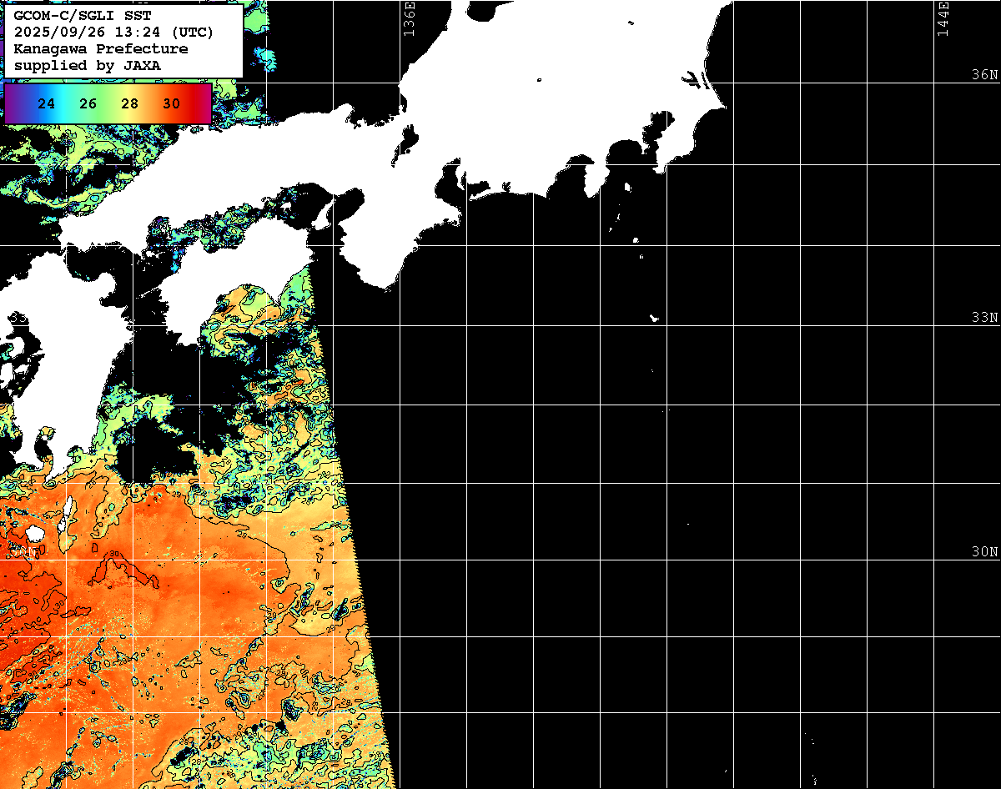
Task: Click the 28 value on the color scale
Action: tap(129, 104)
